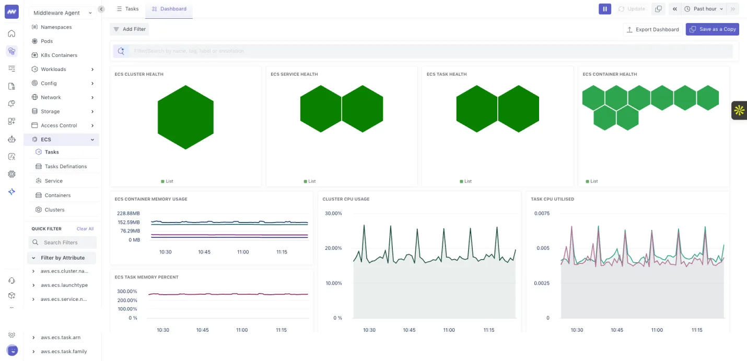Open the user avatar icon

coord(11,350)
